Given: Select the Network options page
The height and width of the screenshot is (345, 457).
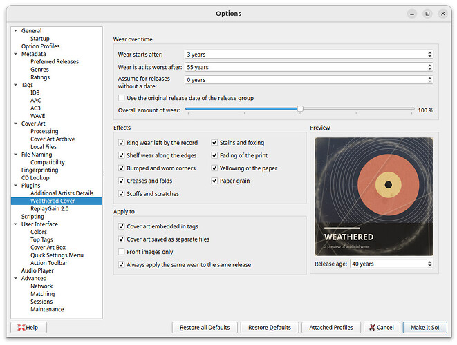Looking at the screenshot, I should coord(41,286).
